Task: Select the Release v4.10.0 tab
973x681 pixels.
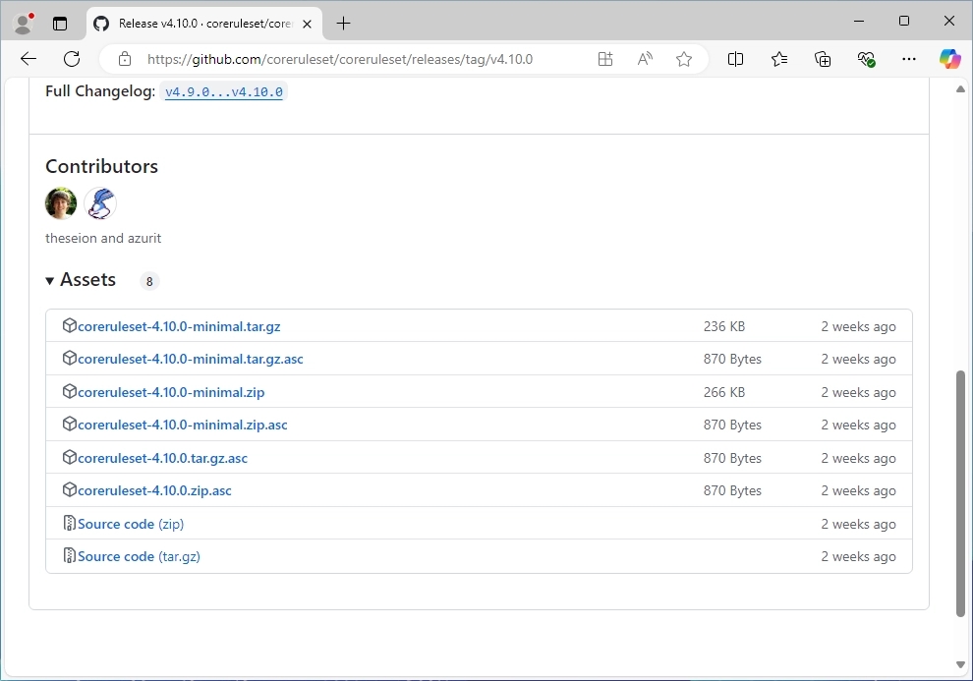Action: click(197, 23)
